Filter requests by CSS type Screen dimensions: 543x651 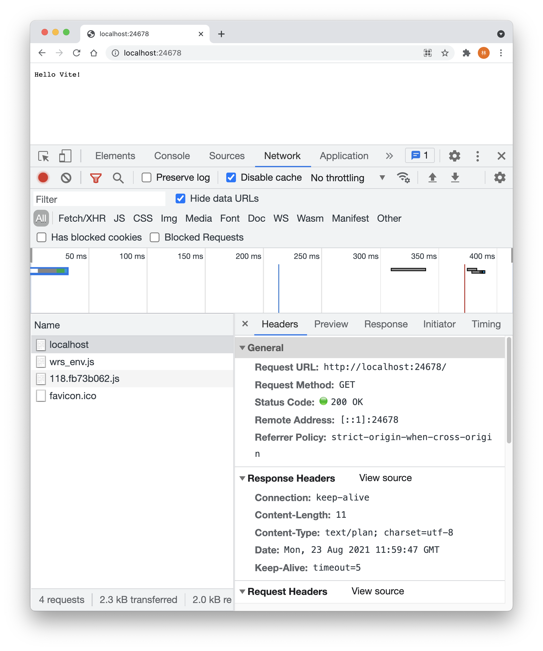[x=143, y=218]
